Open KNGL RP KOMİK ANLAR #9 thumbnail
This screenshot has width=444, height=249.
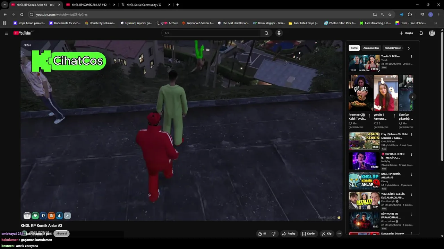pyautogui.click(x=364, y=181)
